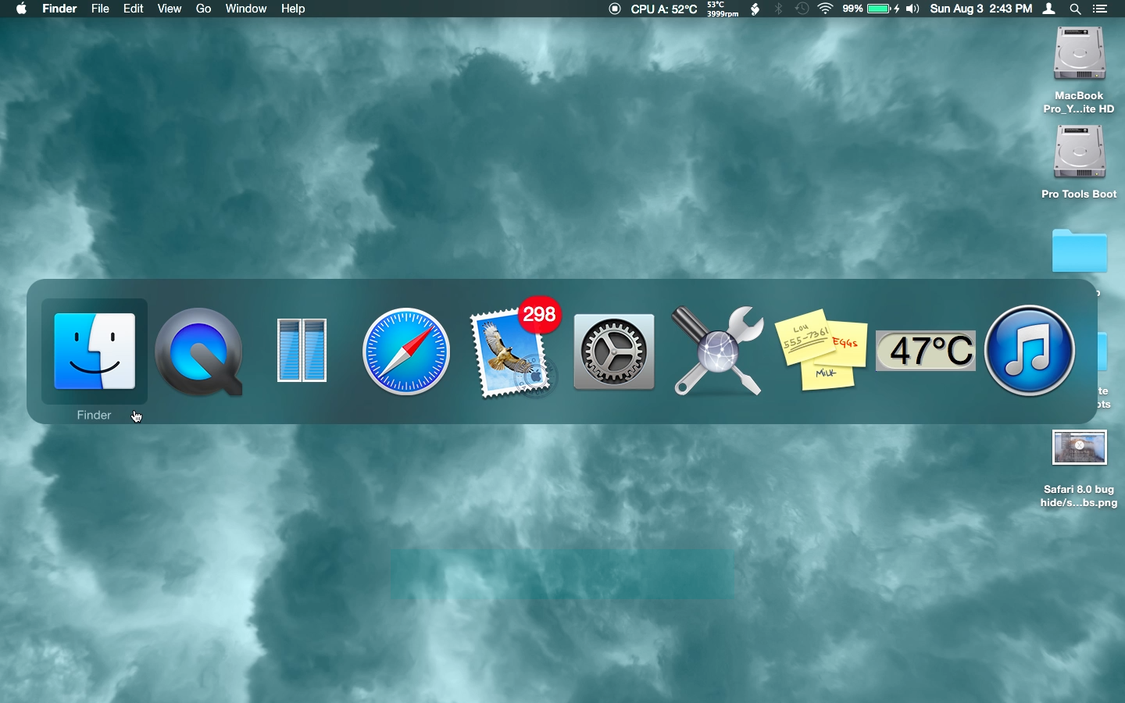
Task: Click the 99% battery indicator
Action: pos(871,9)
